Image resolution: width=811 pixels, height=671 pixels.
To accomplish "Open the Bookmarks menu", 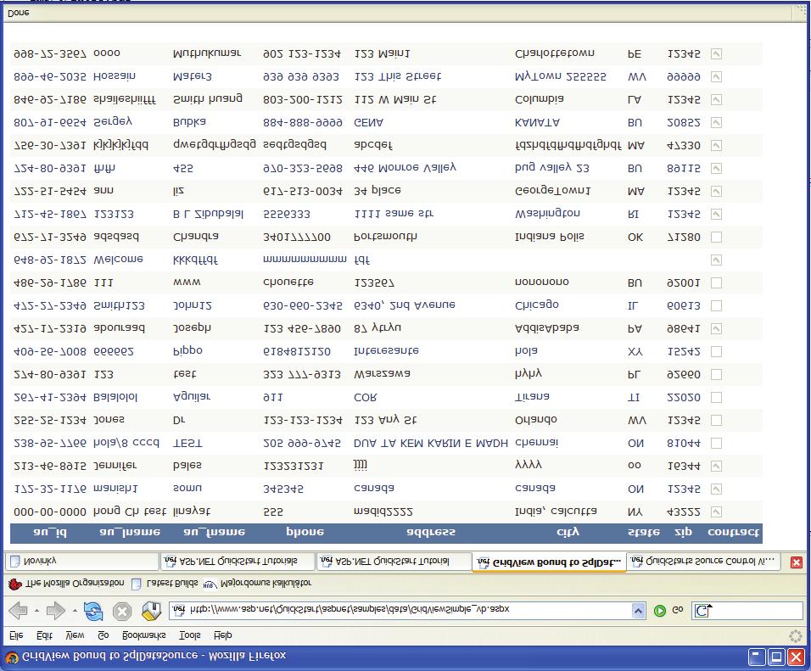I will point(143,635).
